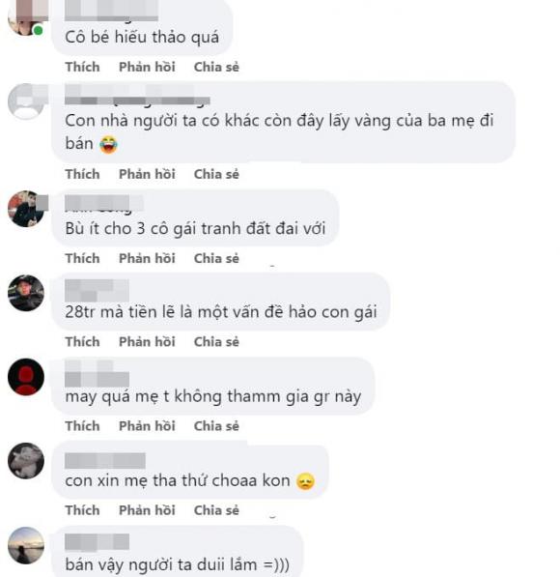Share the 'con xin mẹ tha thứ' comment

tap(216, 510)
